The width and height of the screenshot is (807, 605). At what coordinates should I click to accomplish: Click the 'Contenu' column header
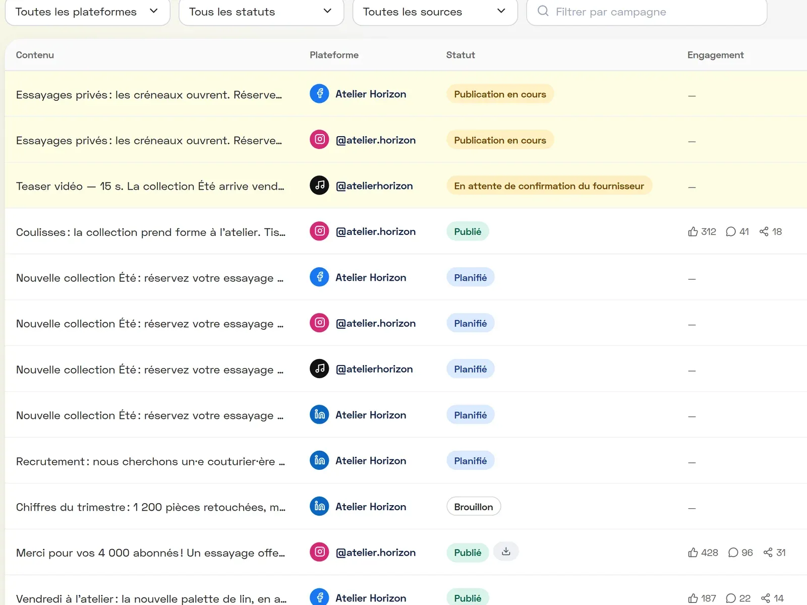click(x=35, y=55)
